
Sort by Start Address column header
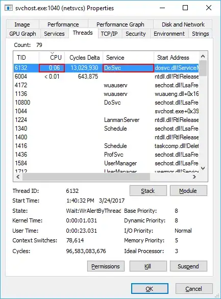click(176, 58)
